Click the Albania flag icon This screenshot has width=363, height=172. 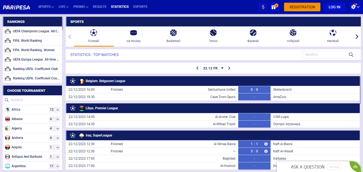pyautogui.click(x=8, y=119)
